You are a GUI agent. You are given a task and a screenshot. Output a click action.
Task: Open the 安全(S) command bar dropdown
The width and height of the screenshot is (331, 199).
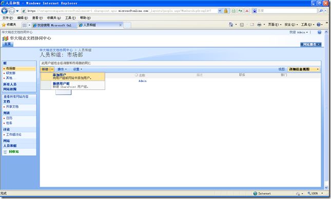point(291,25)
